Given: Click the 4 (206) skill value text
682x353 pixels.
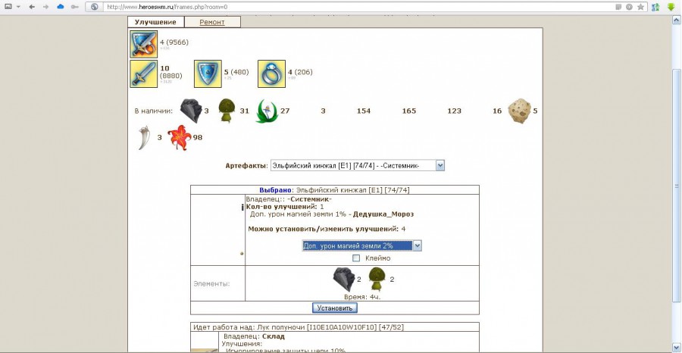Looking at the screenshot, I should tap(300, 72).
